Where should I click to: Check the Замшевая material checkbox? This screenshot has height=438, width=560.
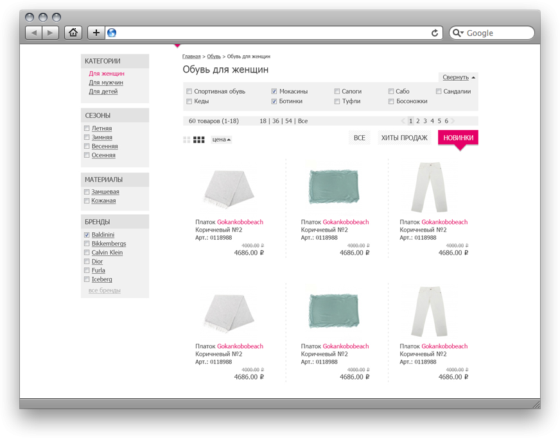(87, 192)
